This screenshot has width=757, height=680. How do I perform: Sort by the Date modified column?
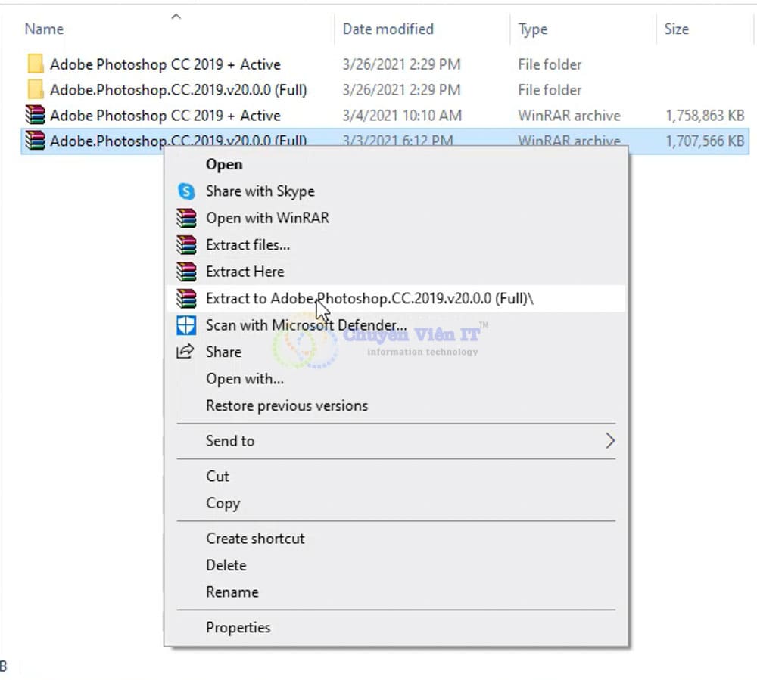click(388, 29)
